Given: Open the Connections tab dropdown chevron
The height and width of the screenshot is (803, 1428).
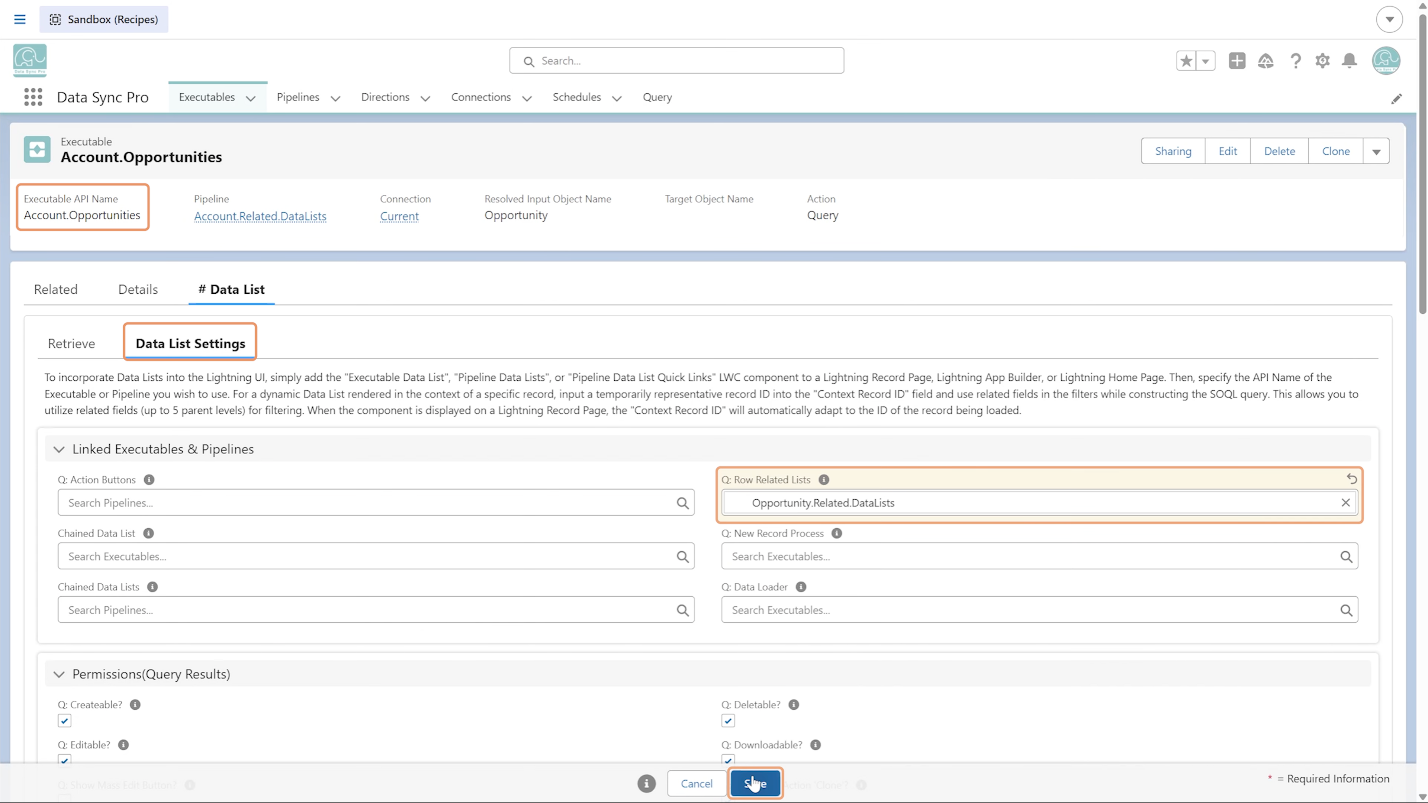Looking at the screenshot, I should click(x=527, y=99).
